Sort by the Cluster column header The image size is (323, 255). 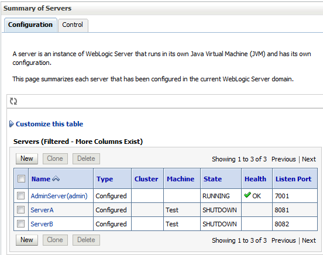pyautogui.click(x=146, y=179)
